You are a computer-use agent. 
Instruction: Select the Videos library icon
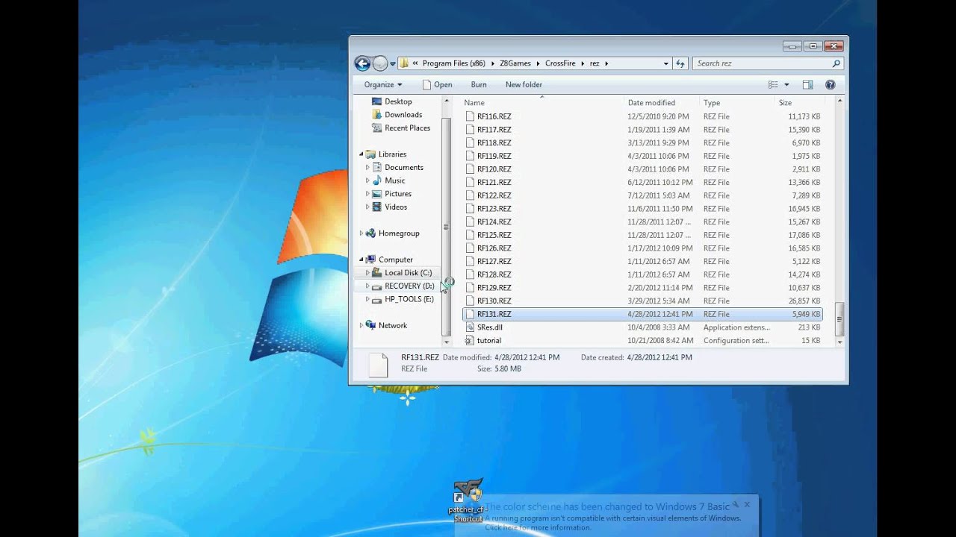pyautogui.click(x=377, y=207)
